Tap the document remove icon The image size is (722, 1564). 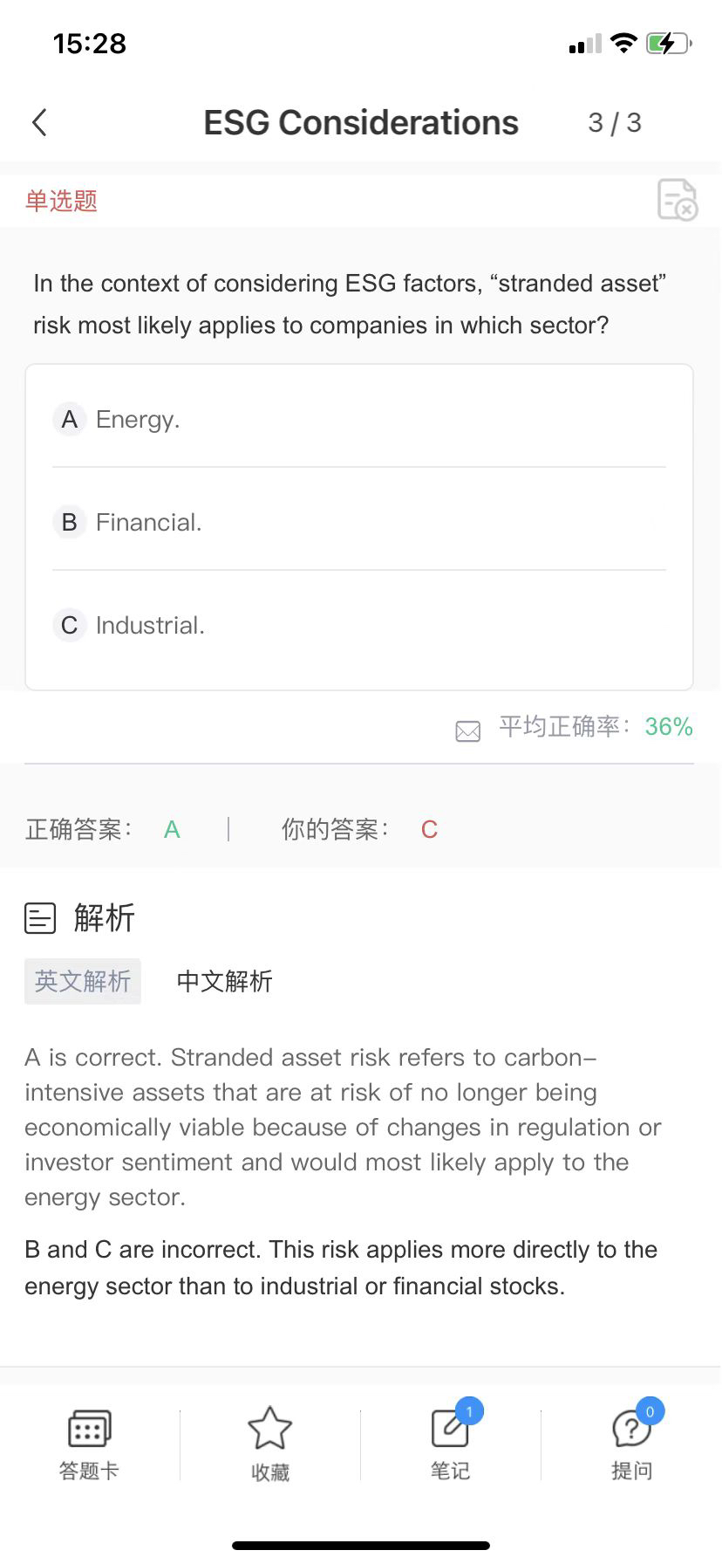677,200
